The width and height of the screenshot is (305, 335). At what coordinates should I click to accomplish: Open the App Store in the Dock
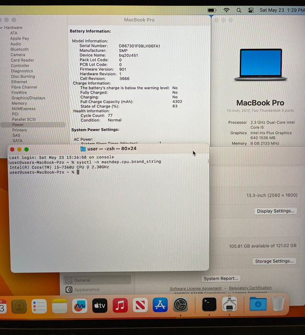pos(160,305)
